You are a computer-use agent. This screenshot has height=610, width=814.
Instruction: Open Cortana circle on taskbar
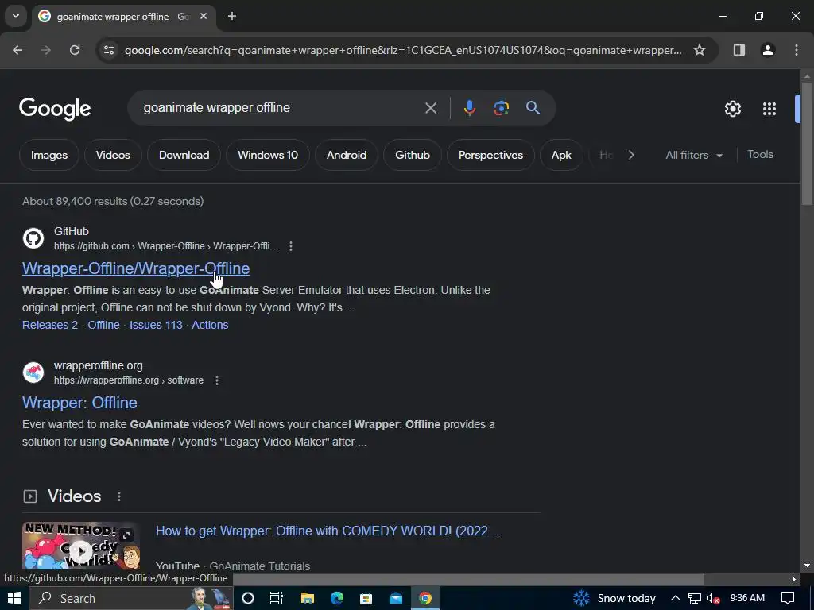[248, 598]
